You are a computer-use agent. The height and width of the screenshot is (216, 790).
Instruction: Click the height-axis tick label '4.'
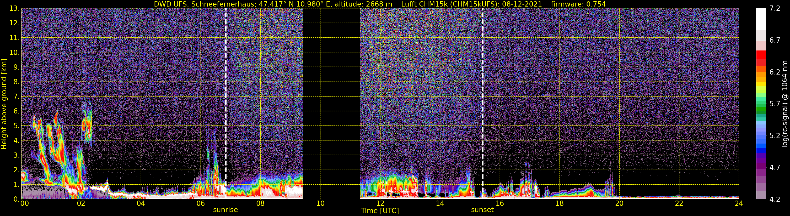pyautogui.click(x=16, y=141)
